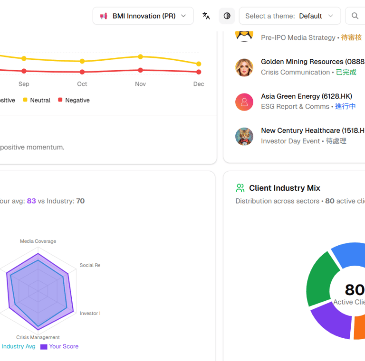Toggle the Neutral legend item

click(37, 100)
